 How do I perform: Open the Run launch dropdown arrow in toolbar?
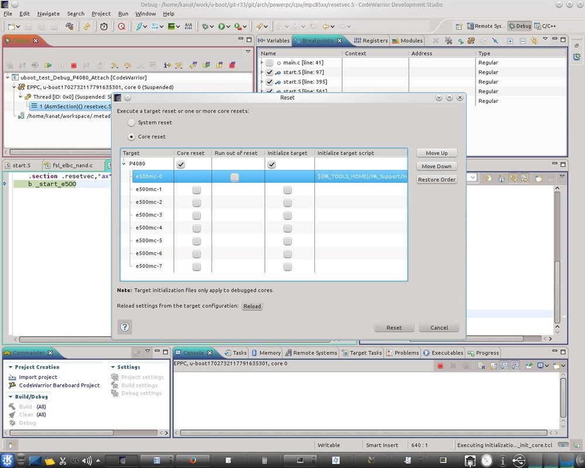(228, 26)
